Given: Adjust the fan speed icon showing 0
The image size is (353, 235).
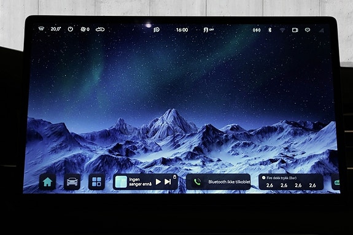Looking at the screenshot, I should point(85,29).
